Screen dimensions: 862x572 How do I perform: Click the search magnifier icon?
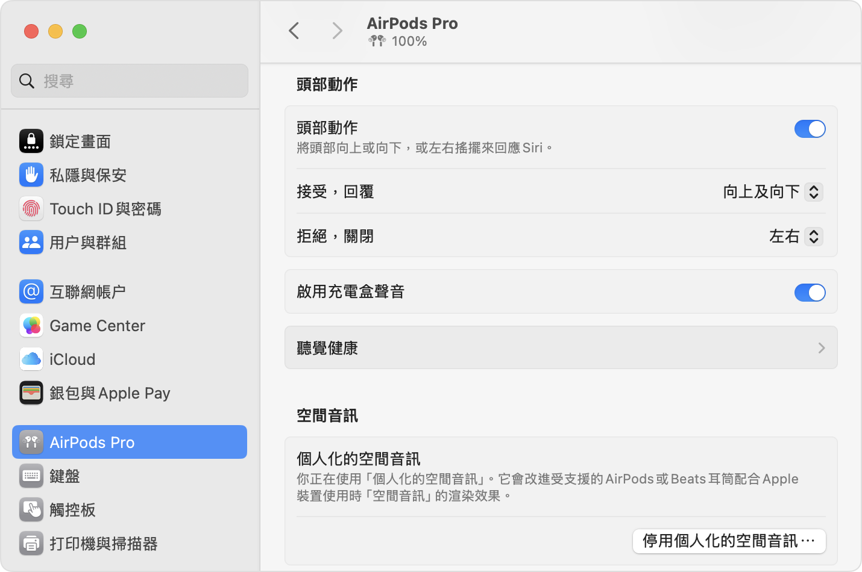tap(27, 81)
